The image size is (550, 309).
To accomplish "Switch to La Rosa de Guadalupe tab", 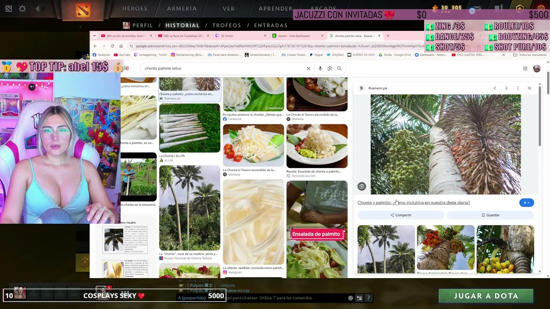I will 183,36.
